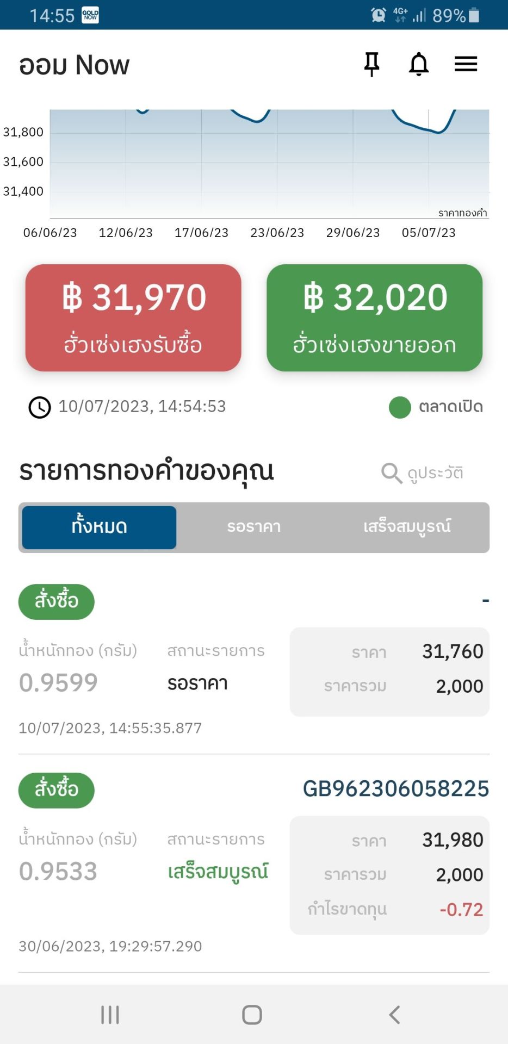This screenshot has width=508, height=1044.
Task: Open order GB962306058225
Action: click(x=395, y=788)
